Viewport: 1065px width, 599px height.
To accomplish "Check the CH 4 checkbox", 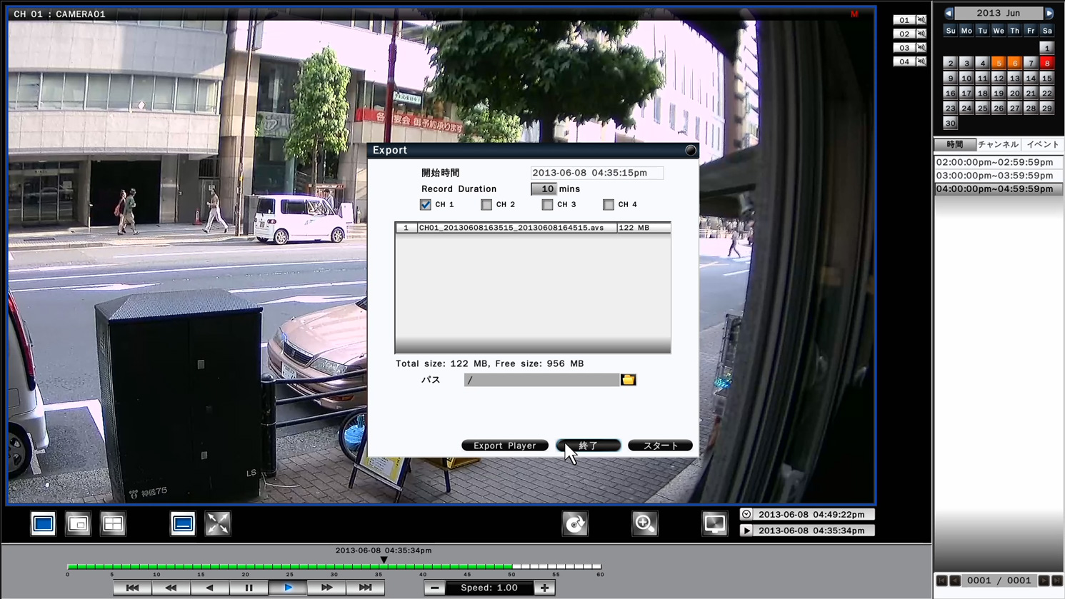I will tap(609, 205).
